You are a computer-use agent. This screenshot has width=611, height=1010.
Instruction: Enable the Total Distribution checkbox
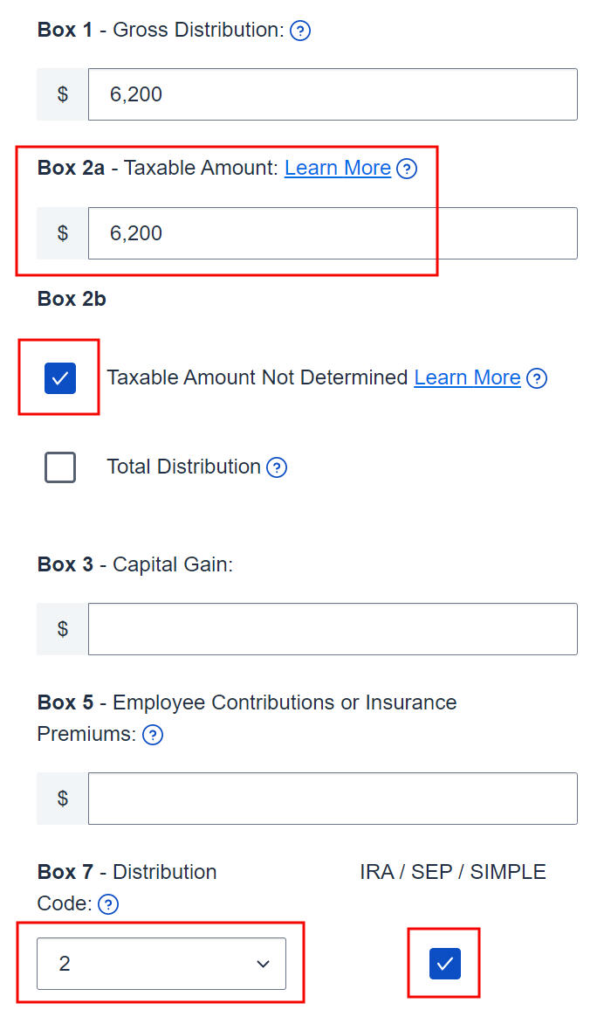[59, 467]
